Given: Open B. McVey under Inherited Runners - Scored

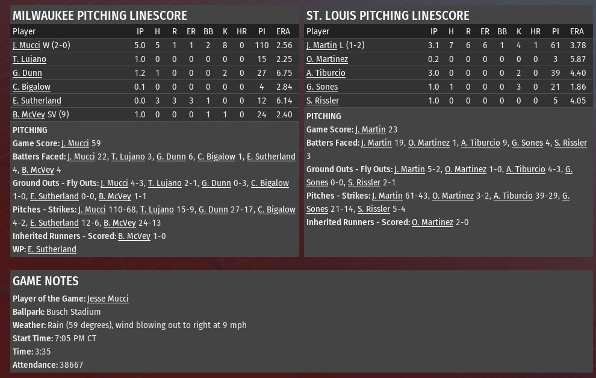Looking at the screenshot, I should 134,237.
